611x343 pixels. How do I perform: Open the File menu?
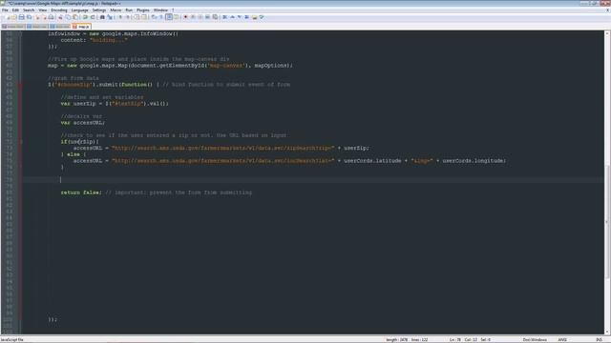(5, 10)
